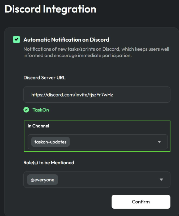Uncheck Automatic Notification on Discord checkbox
The width and height of the screenshot is (179, 216).
coord(16,39)
